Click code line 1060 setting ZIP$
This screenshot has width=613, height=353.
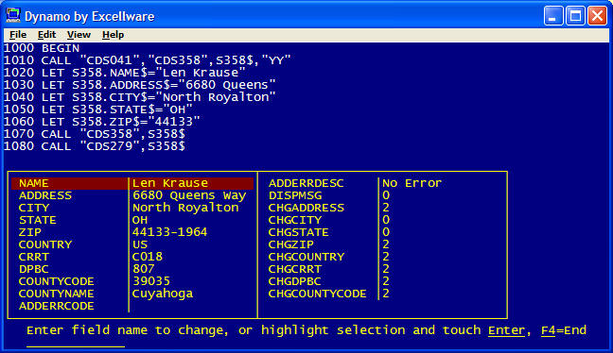[101, 122]
